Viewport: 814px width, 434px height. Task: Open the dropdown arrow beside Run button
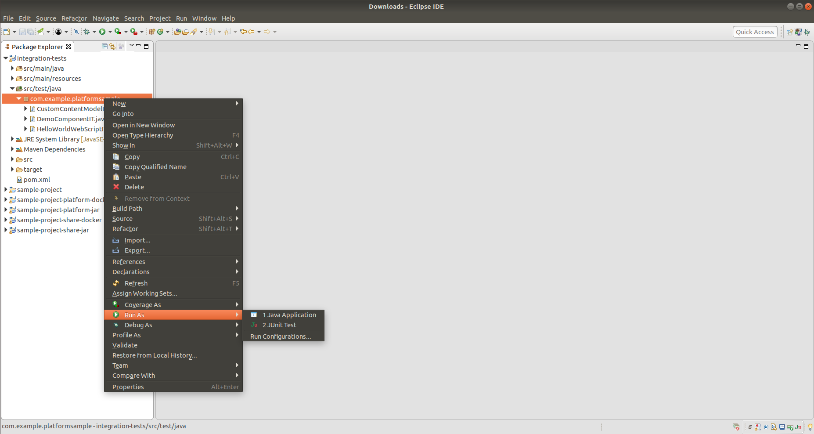tap(110, 32)
